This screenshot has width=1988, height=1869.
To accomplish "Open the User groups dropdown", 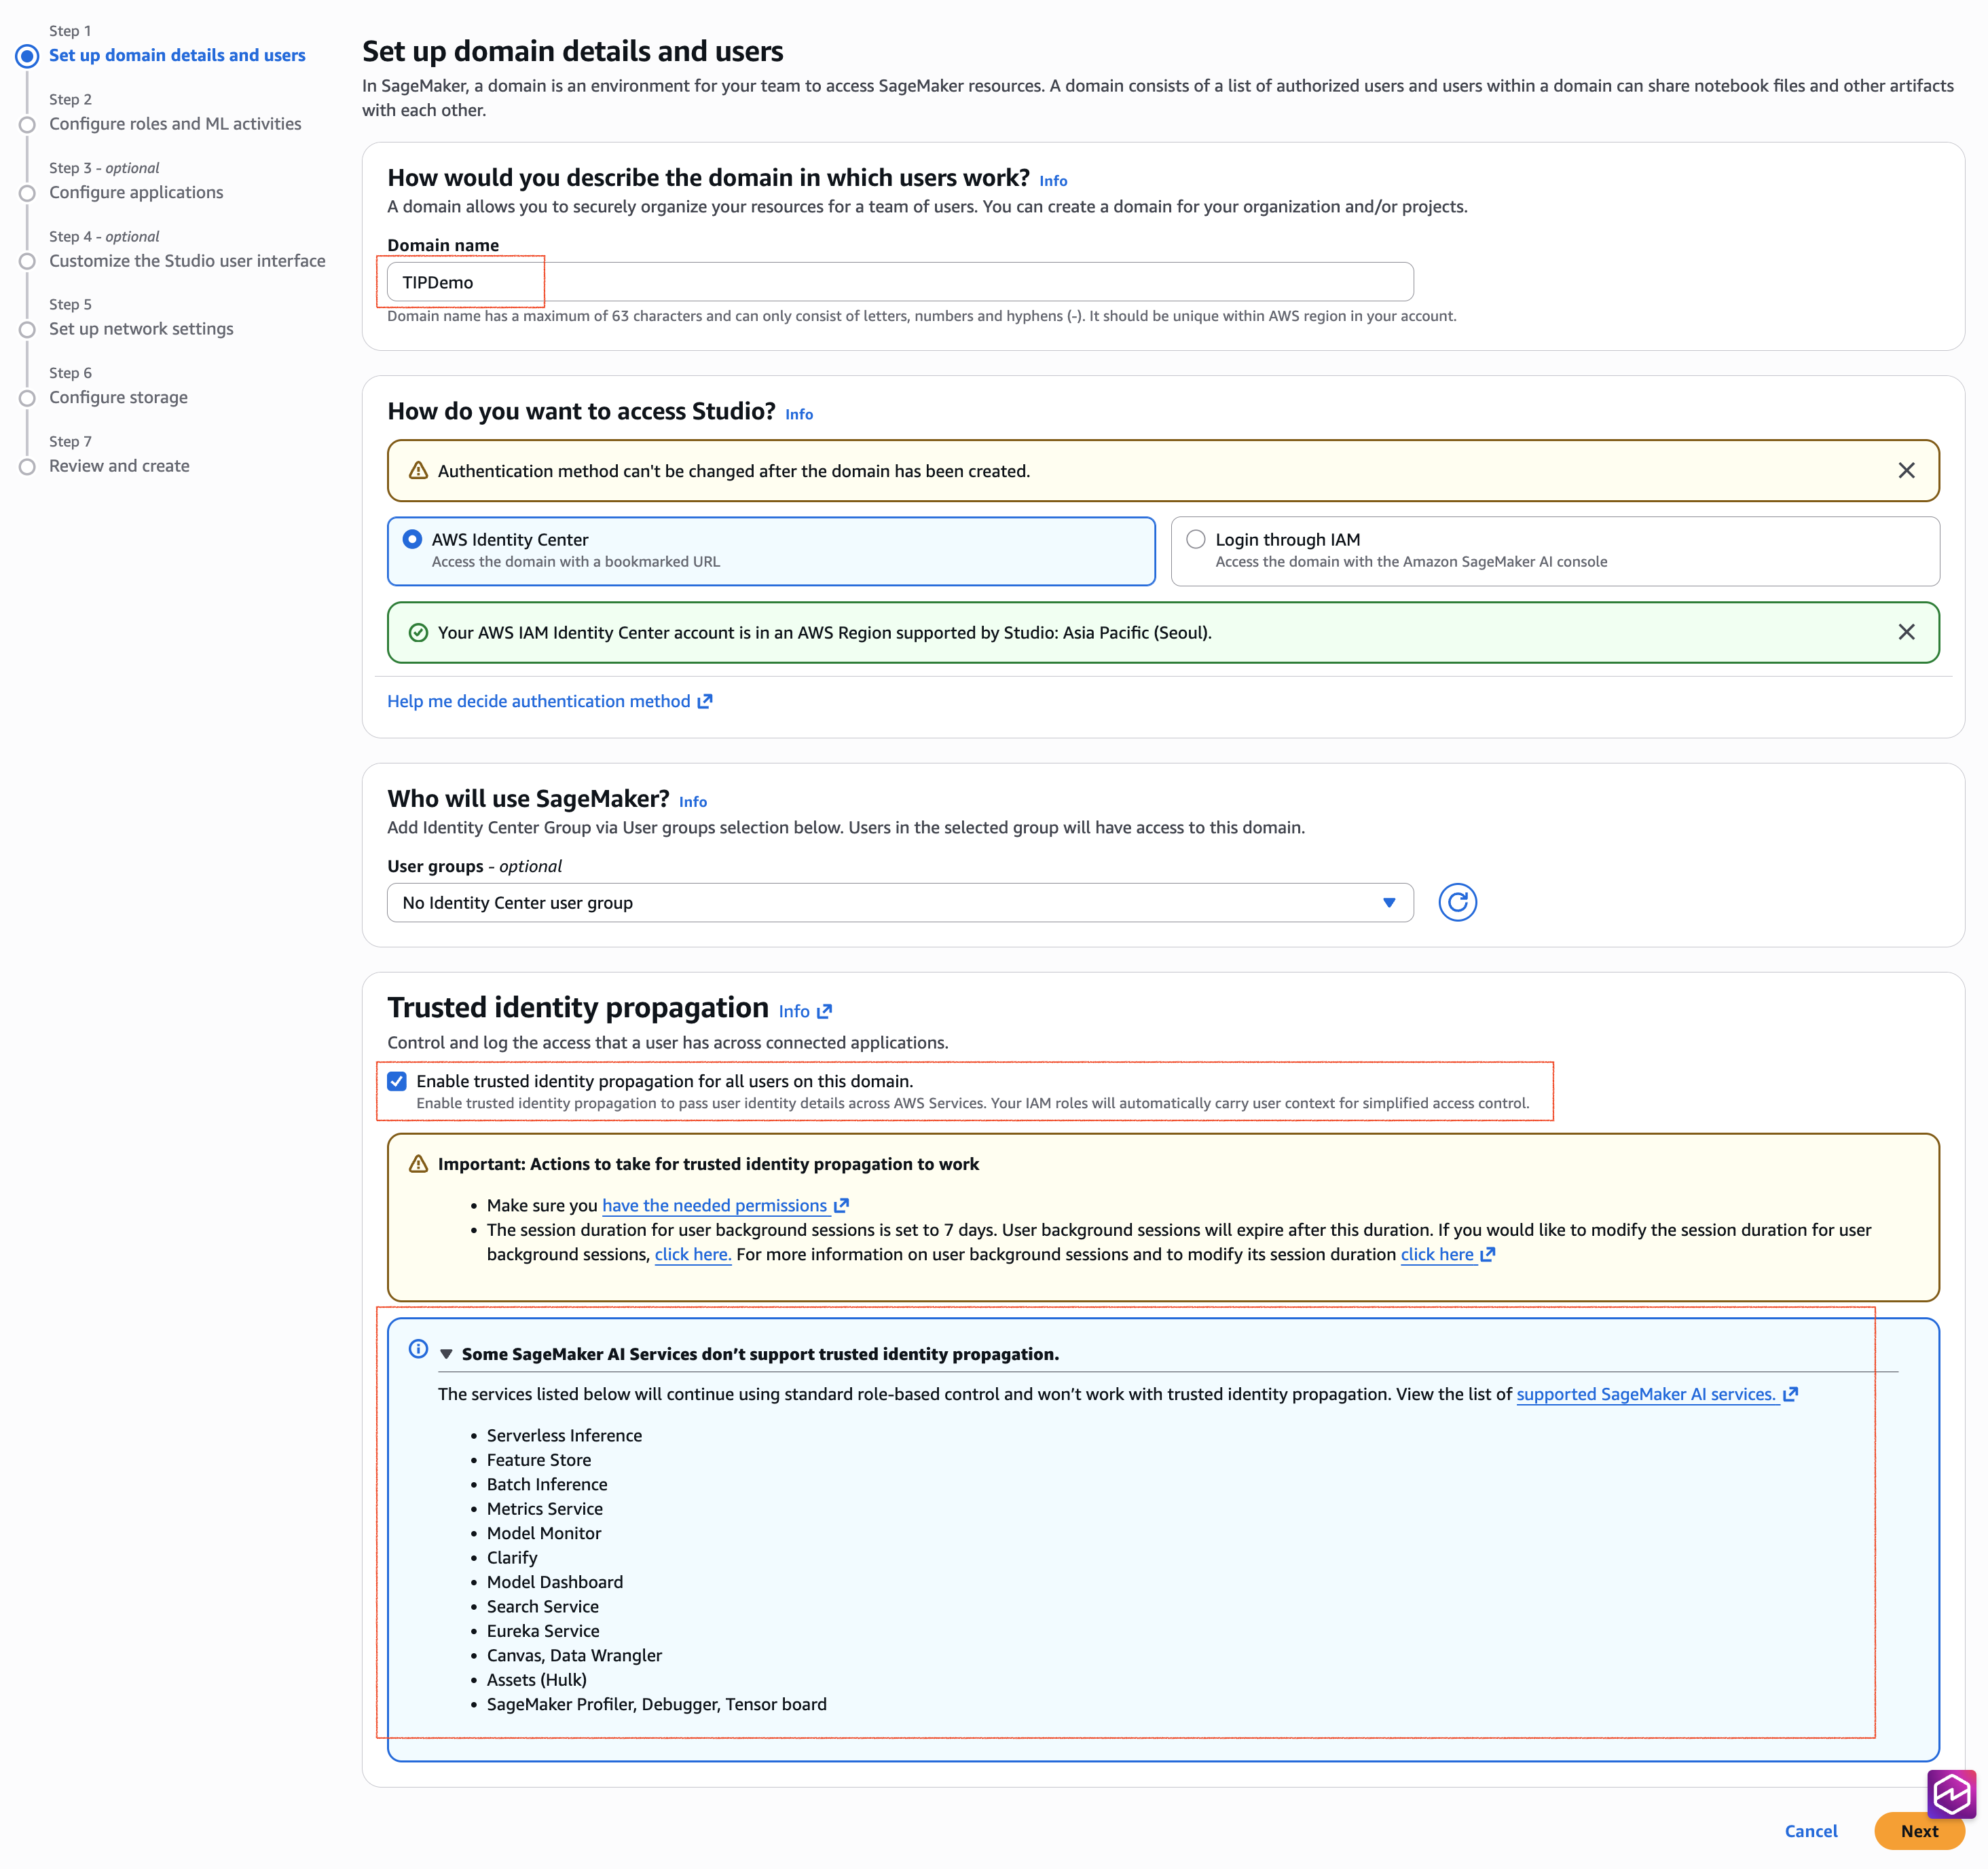I will [900, 903].
